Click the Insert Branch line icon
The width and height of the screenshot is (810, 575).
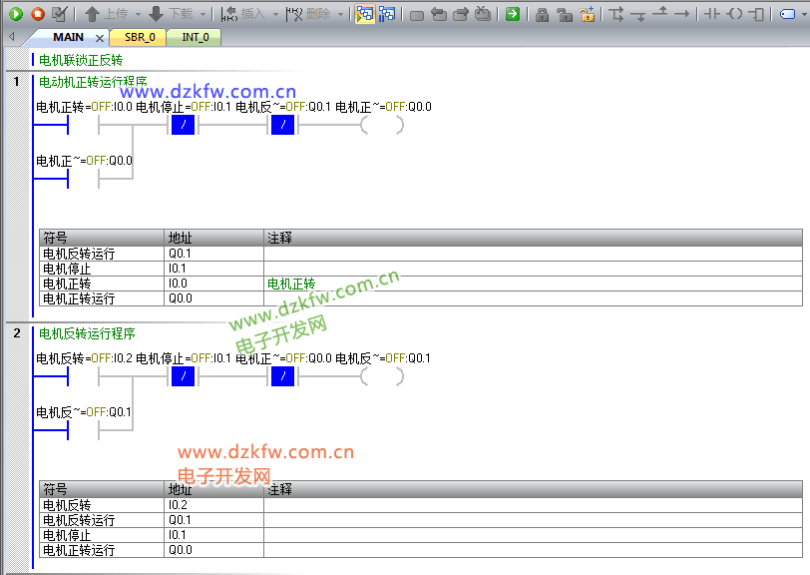[x=616, y=14]
